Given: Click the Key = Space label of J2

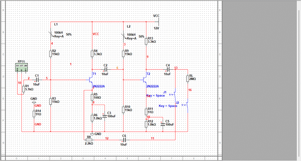Looking at the screenshot, I should [168, 106].
